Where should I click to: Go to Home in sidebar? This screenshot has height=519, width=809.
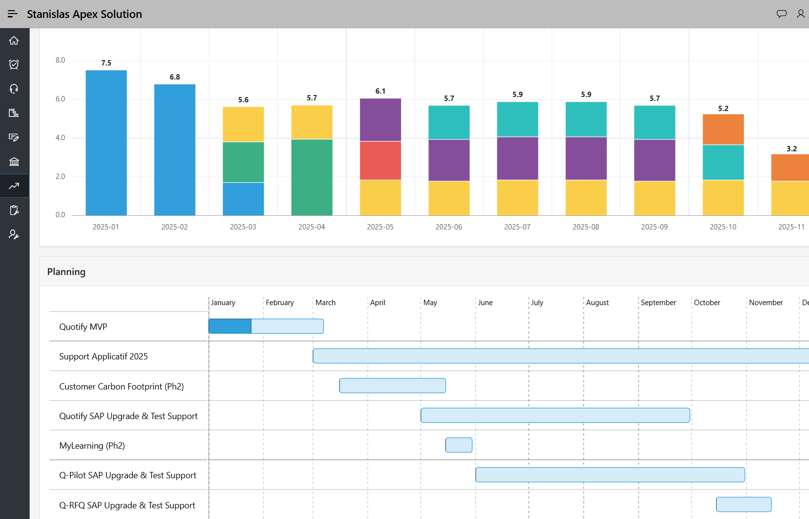point(14,40)
